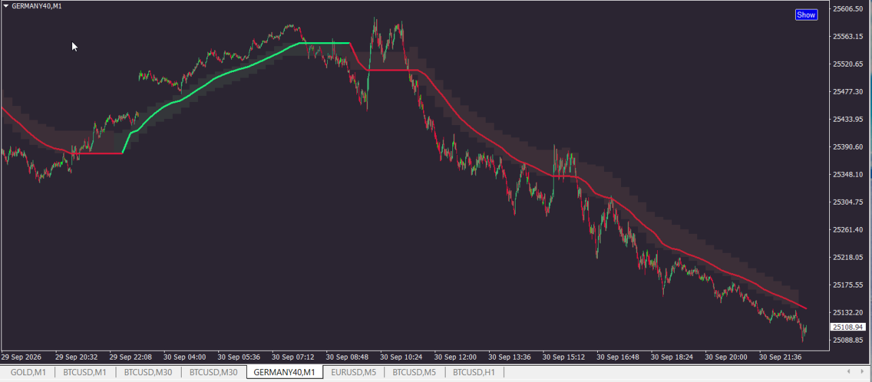This screenshot has width=872, height=382.
Task: Click the 30 Sep 15:12 time label
Action: click(x=564, y=357)
